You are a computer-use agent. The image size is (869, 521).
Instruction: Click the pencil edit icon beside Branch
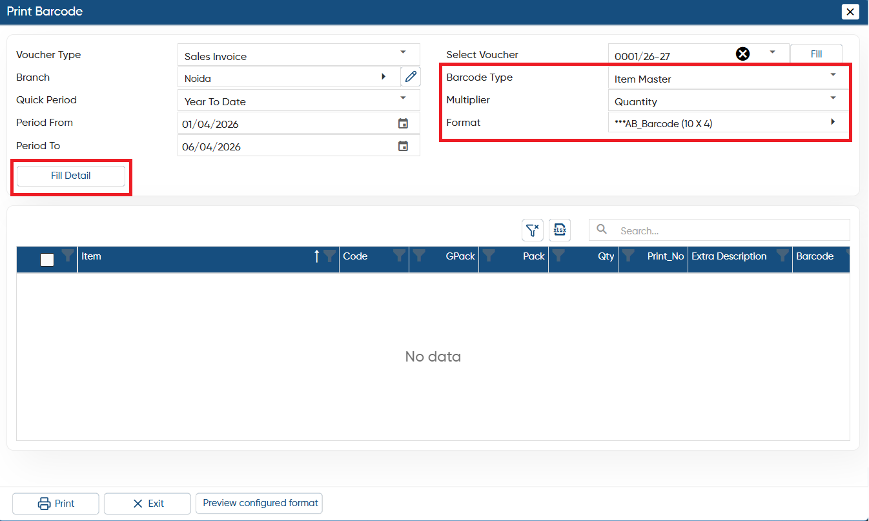[411, 77]
